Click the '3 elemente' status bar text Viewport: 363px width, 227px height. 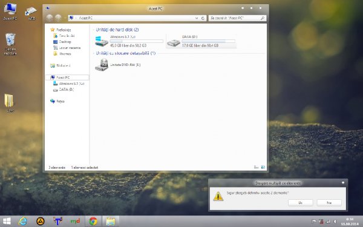pos(57,167)
